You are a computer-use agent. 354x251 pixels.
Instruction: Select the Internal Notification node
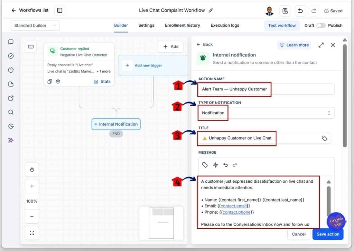116,124
